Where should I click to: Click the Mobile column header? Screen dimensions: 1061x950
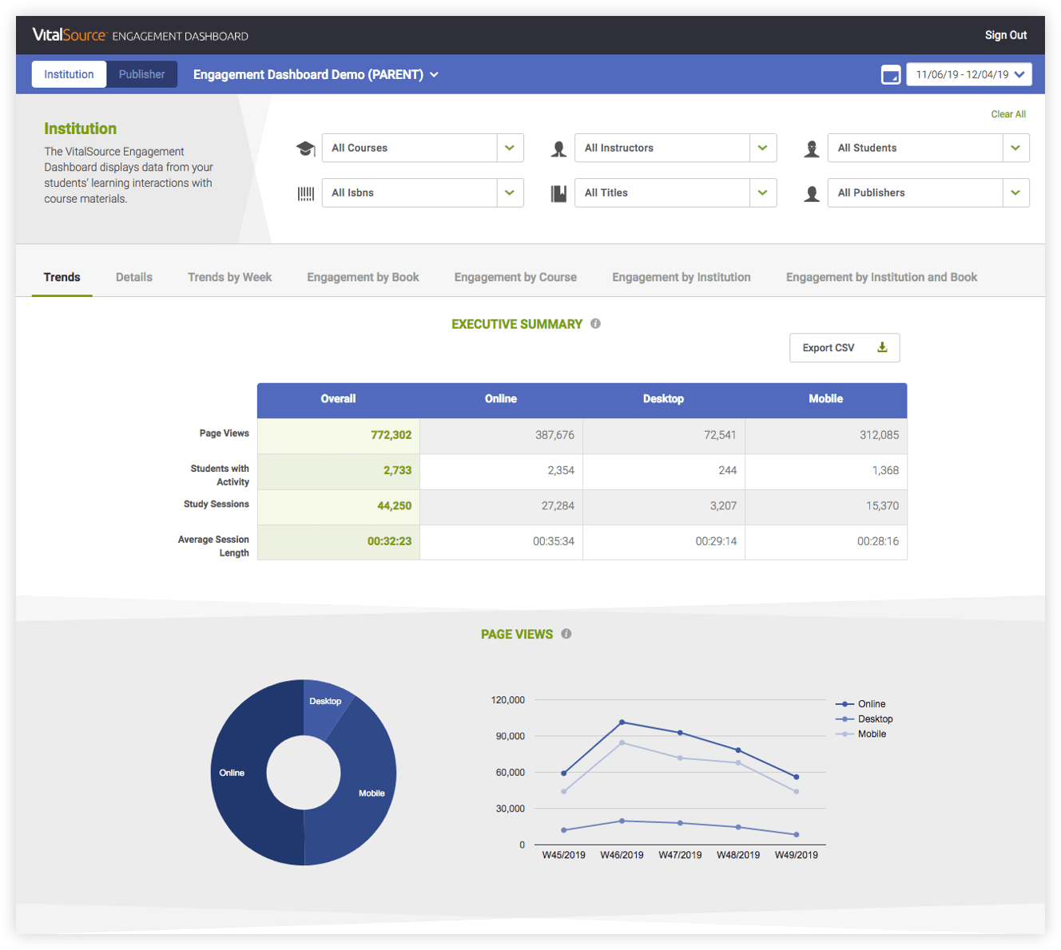click(826, 399)
